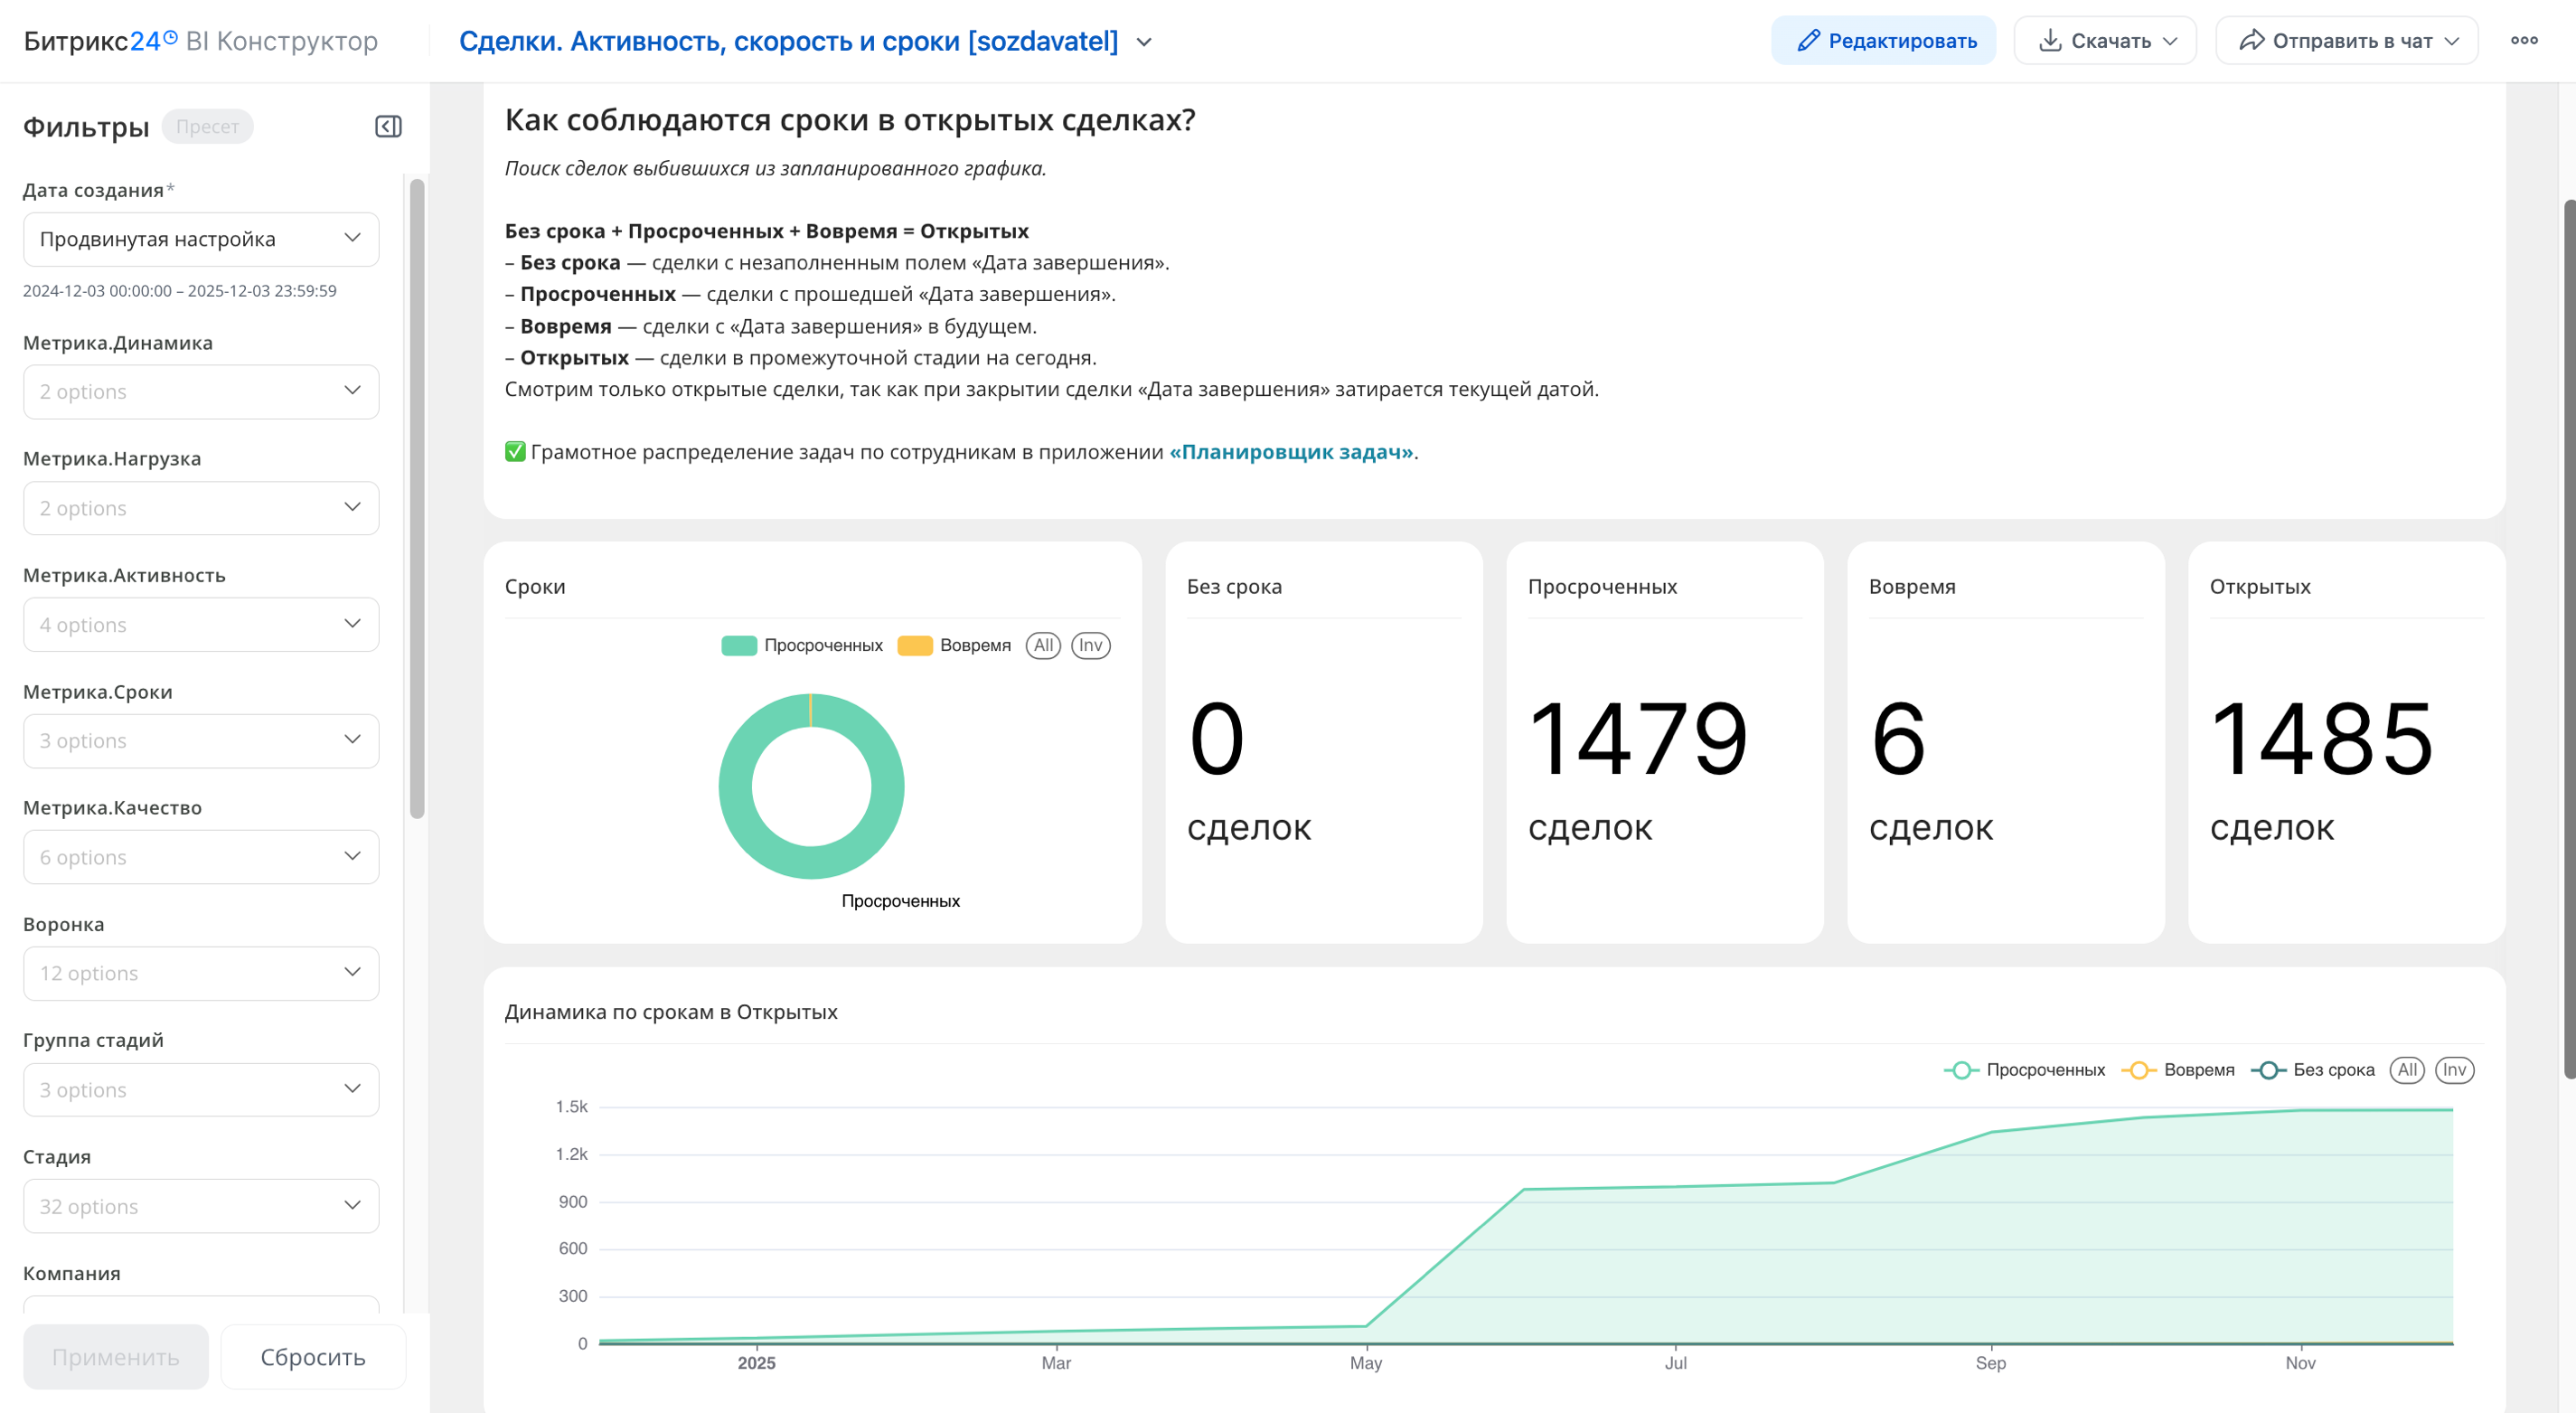The image size is (2576, 1413).
Task: Toggle the Просроченных series in donut legend
Action: tap(822, 645)
